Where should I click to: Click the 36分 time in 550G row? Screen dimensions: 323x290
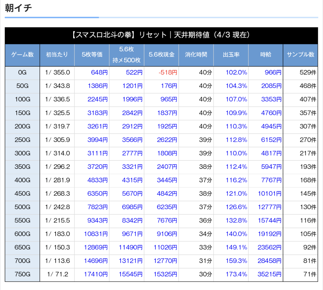(205, 221)
